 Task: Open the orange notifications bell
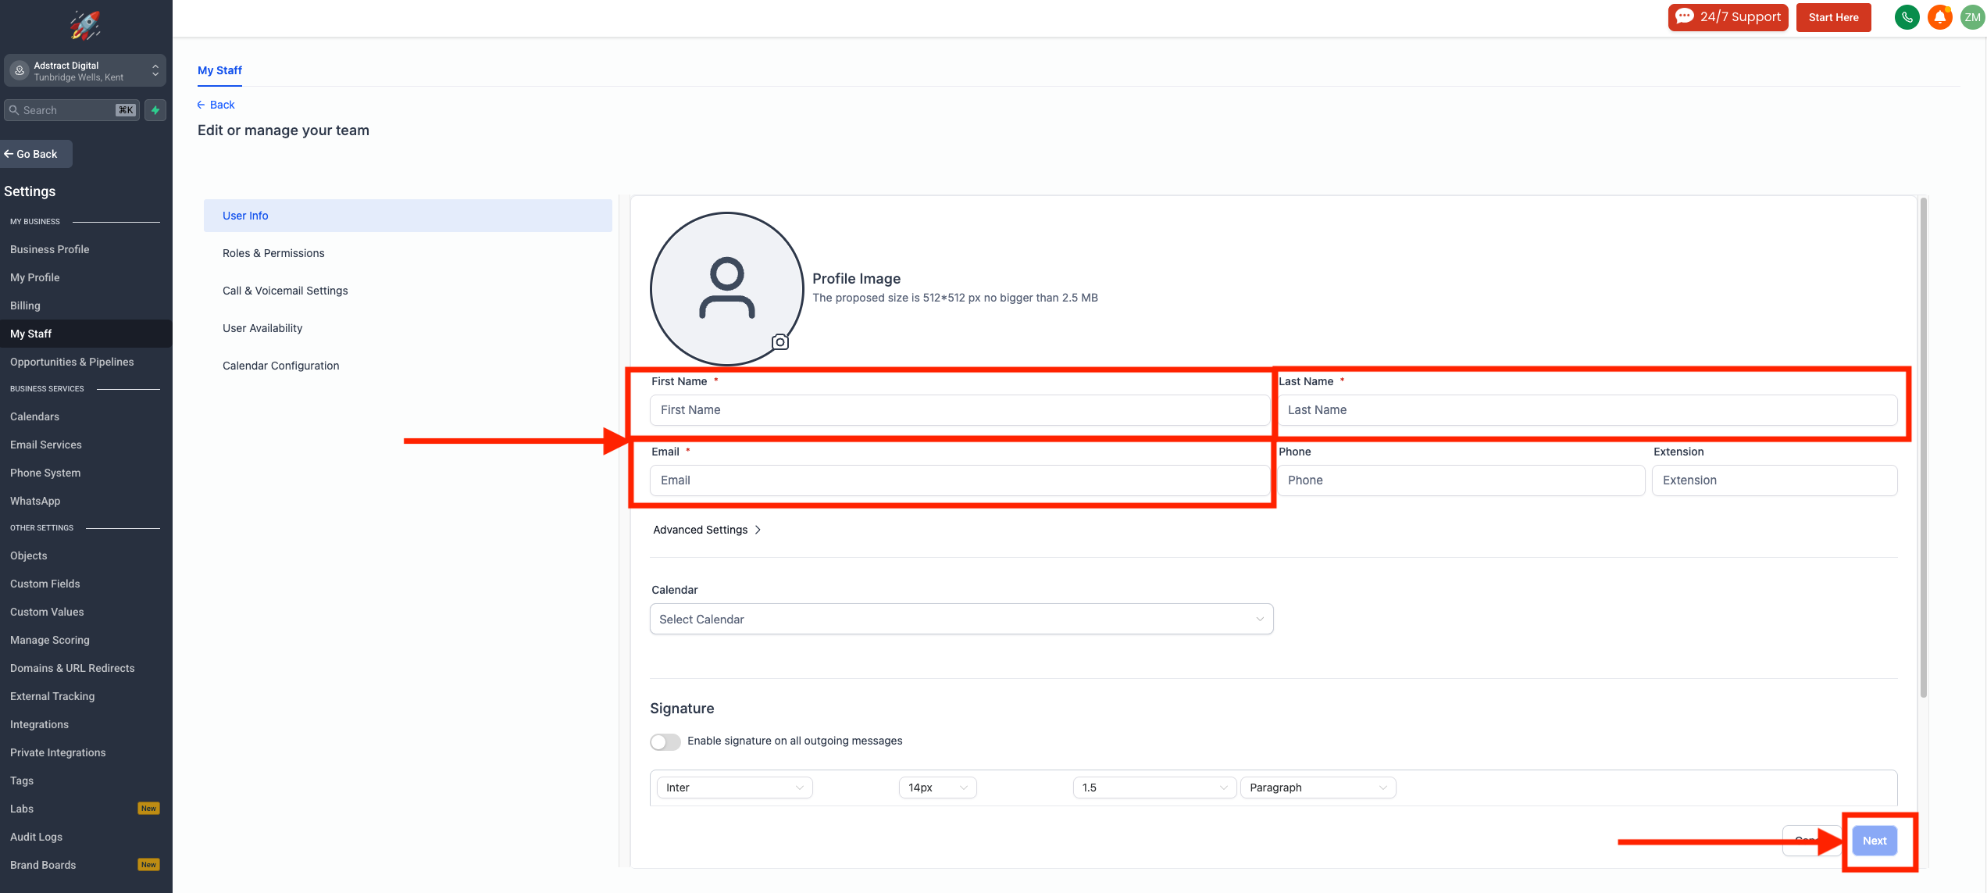(1939, 17)
